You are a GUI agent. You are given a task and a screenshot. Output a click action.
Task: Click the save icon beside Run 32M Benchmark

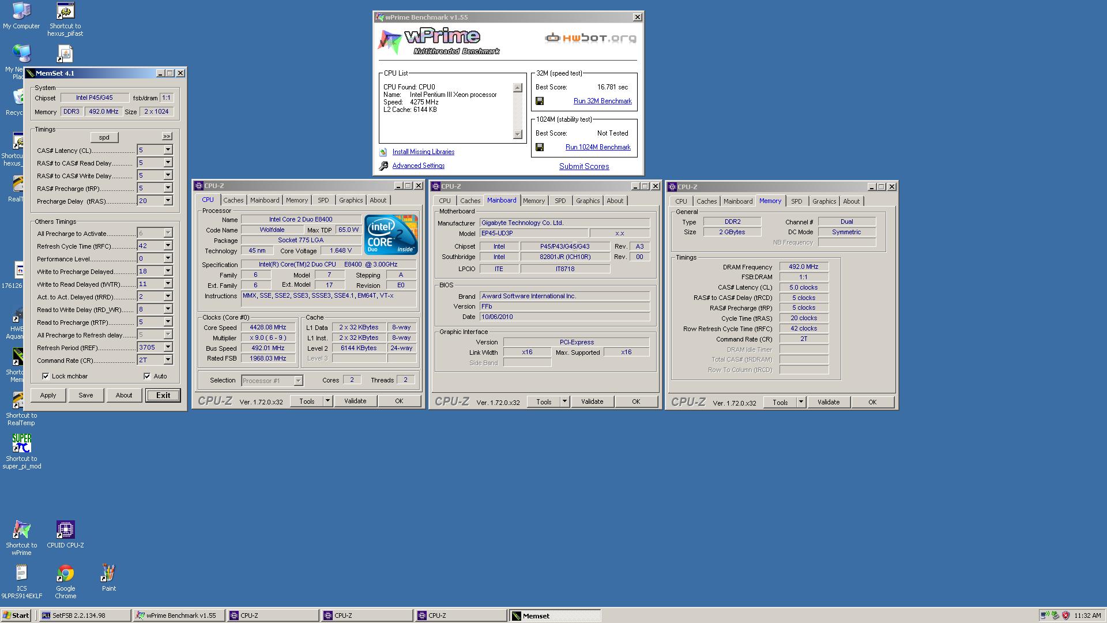click(540, 101)
